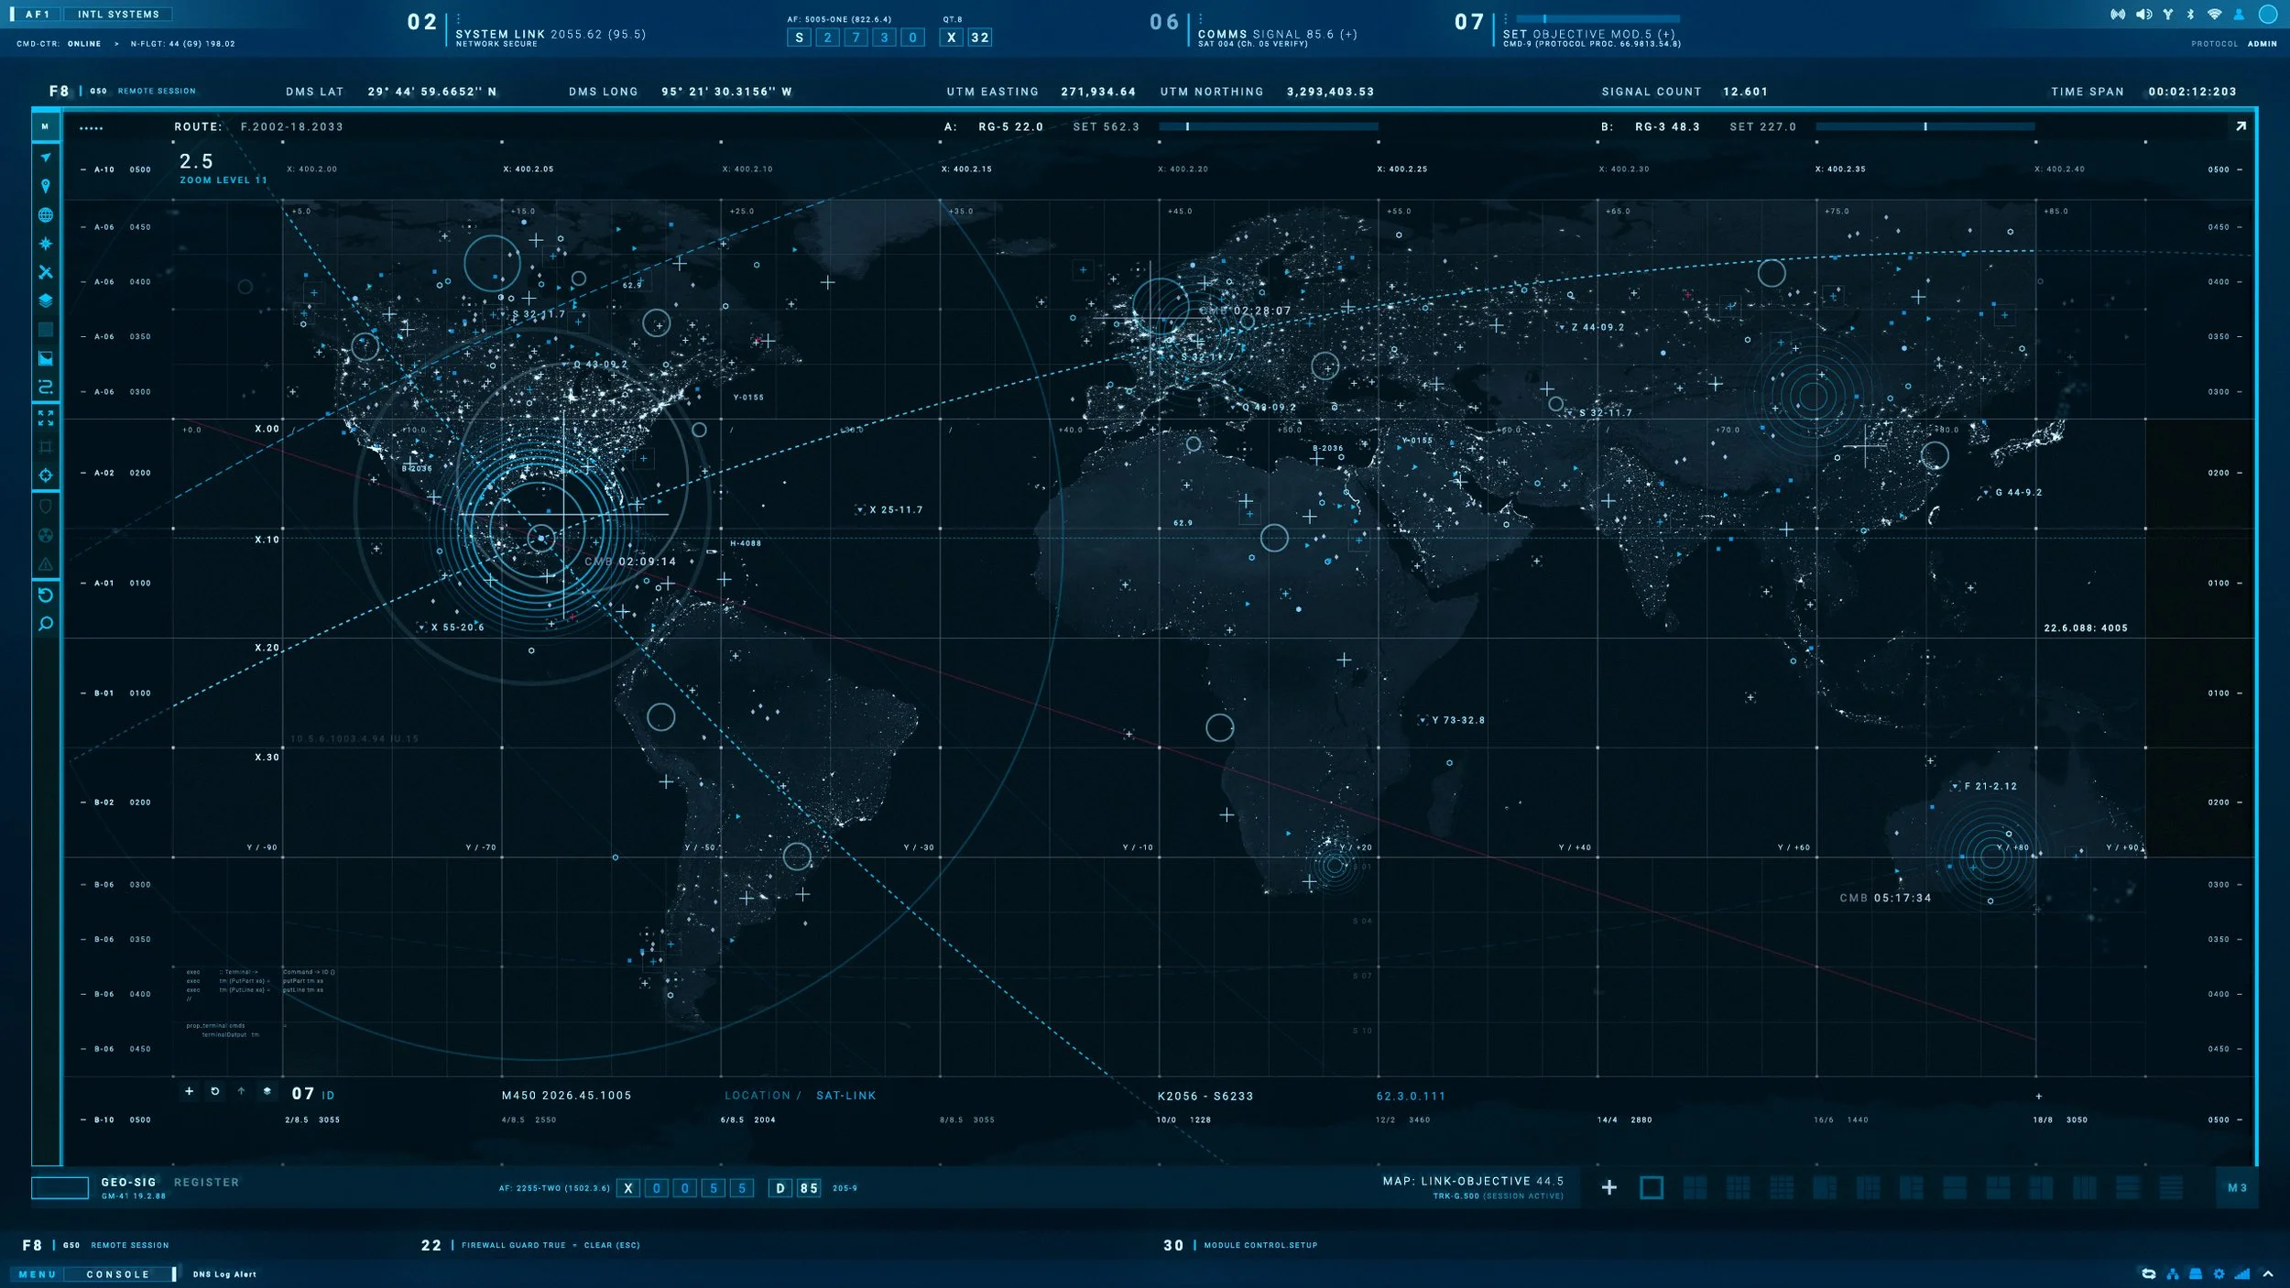This screenshot has width=2290, height=1288.
Task: Click the reset rotation sidebar icon
Action: pos(45,595)
